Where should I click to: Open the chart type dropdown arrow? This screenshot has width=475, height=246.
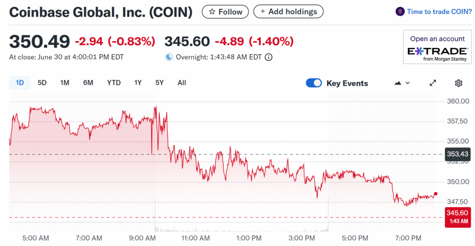[408, 83]
